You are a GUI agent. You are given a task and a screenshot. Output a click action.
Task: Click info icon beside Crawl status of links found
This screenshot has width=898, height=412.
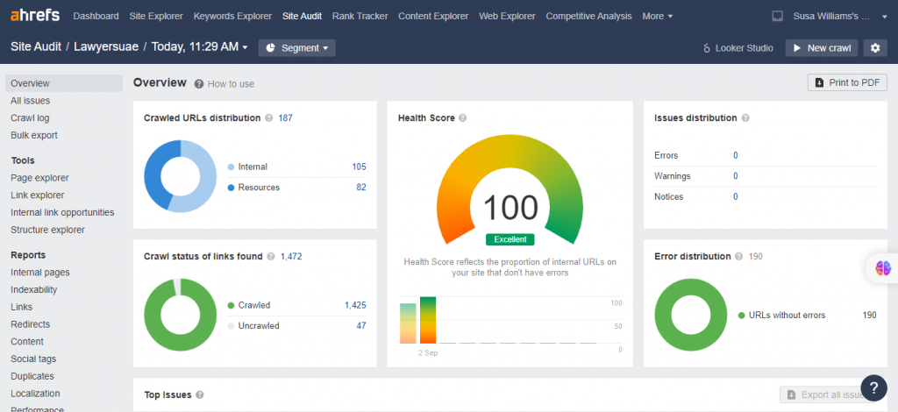click(x=271, y=256)
